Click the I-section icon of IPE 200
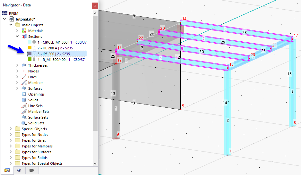 pyautogui.click(x=34, y=54)
